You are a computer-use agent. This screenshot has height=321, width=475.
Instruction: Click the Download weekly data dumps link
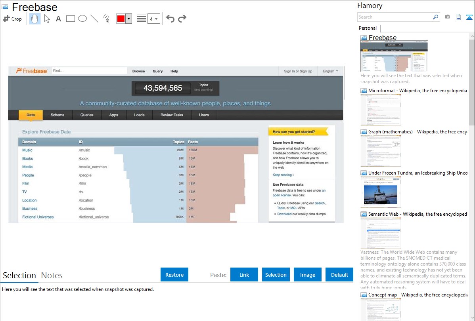tap(284, 214)
